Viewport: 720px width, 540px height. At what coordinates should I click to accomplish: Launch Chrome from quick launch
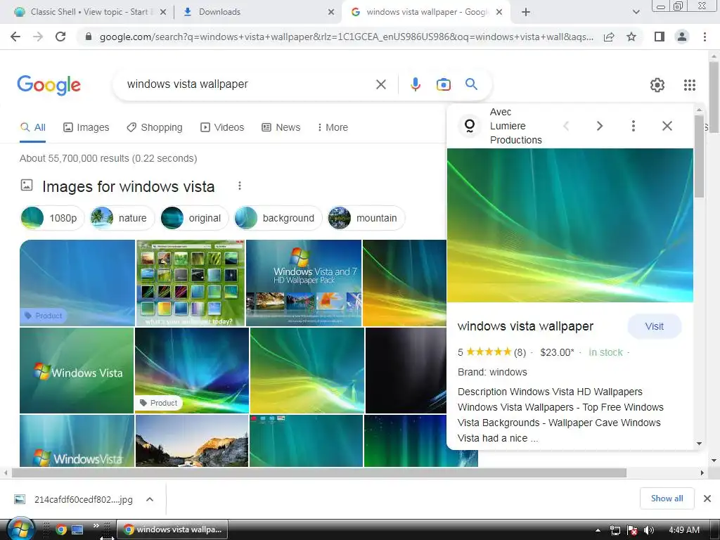(61, 530)
